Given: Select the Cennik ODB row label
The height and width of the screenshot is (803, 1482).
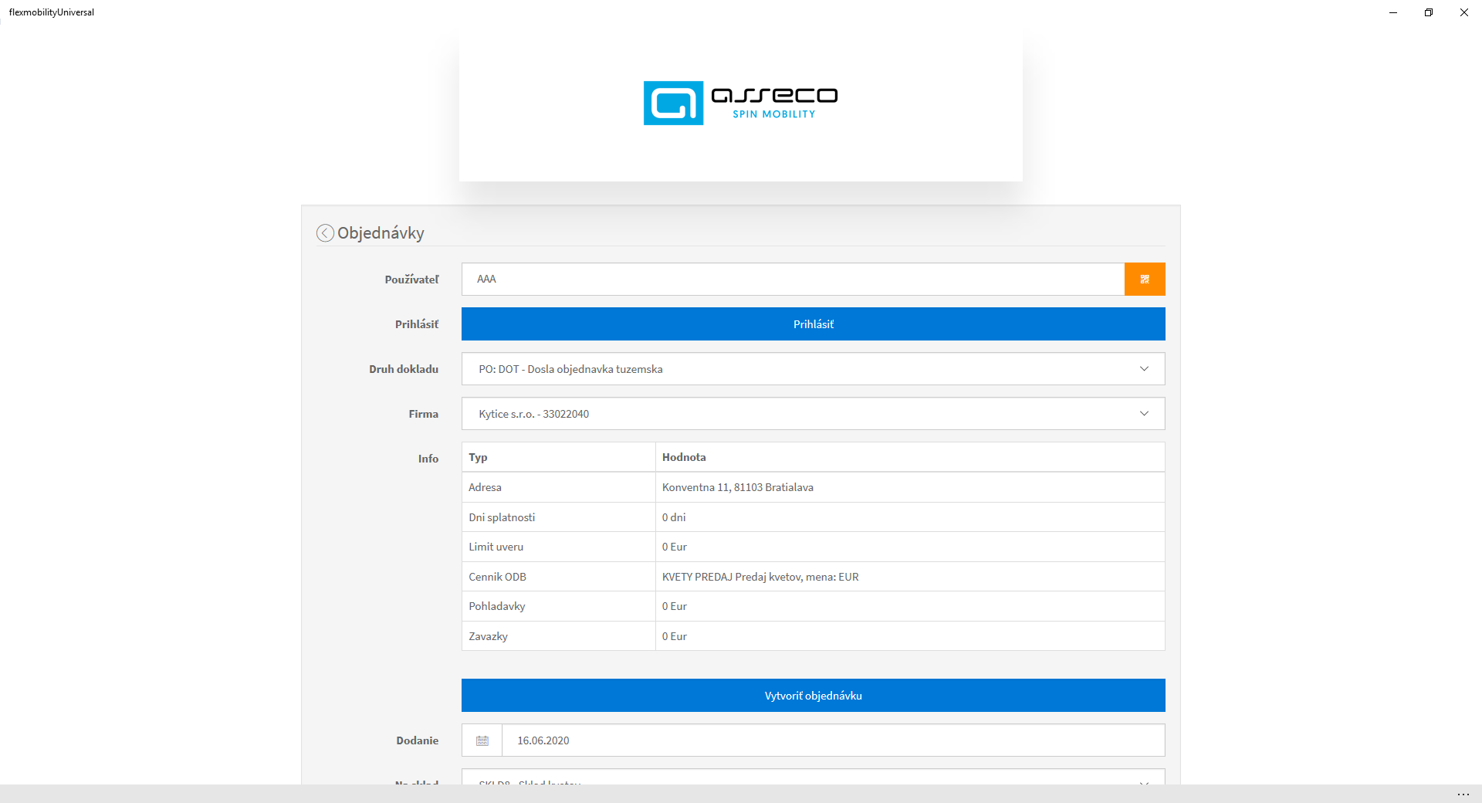Looking at the screenshot, I should [x=497, y=577].
